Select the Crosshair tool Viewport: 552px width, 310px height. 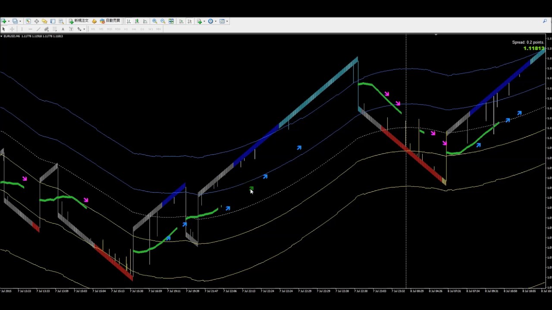[12, 29]
